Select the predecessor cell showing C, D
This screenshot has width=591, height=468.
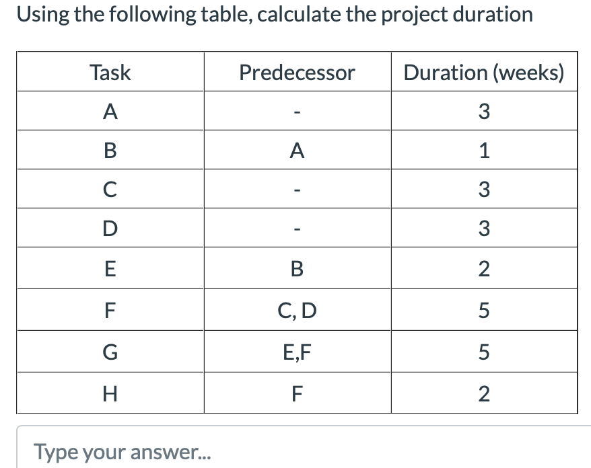coord(298,310)
